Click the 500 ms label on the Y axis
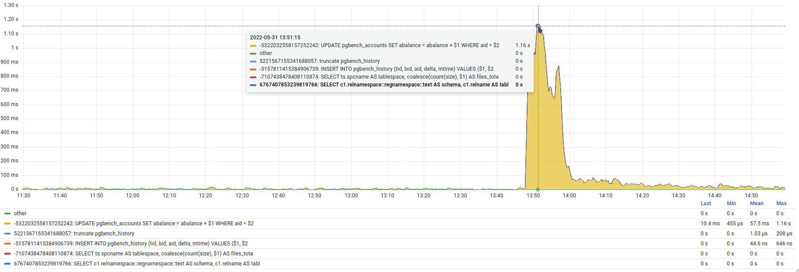Viewport: 799px width, 272px height. pyautogui.click(x=9, y=118)
